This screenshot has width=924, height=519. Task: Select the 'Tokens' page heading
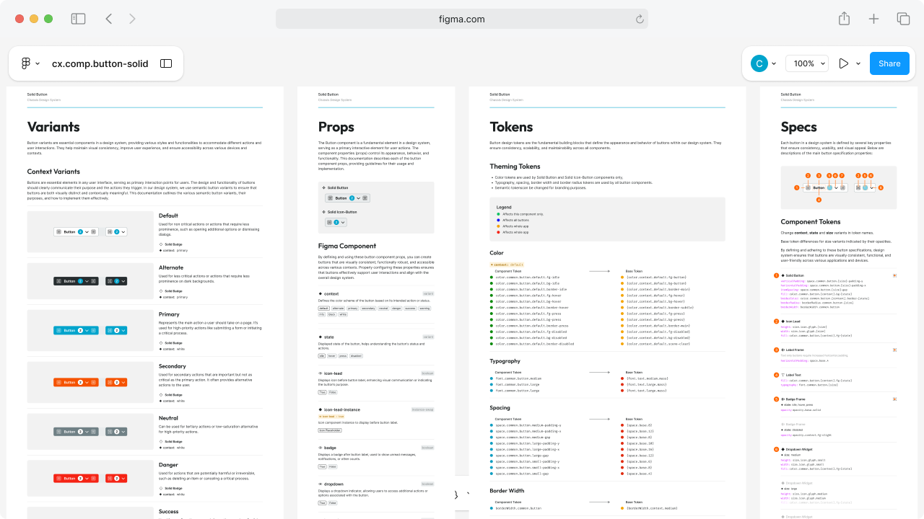[x=511, y=127]
